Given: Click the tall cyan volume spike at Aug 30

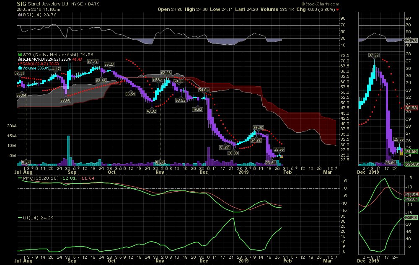Looking at the screenshot, I should tap(68, 151).
